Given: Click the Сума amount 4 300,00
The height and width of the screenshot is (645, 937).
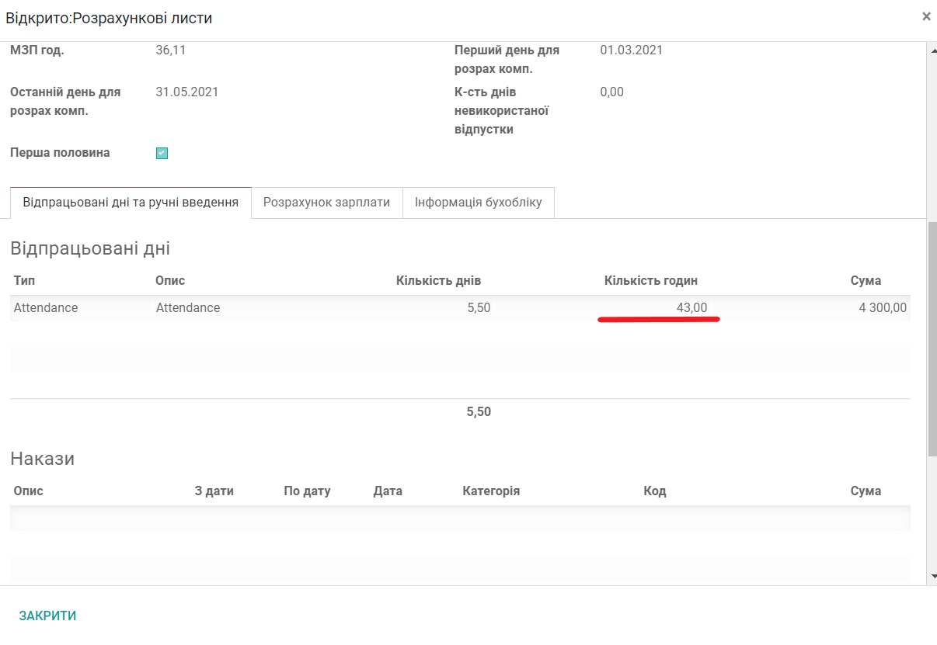Looking at the screenshot, I should point(884,307).
